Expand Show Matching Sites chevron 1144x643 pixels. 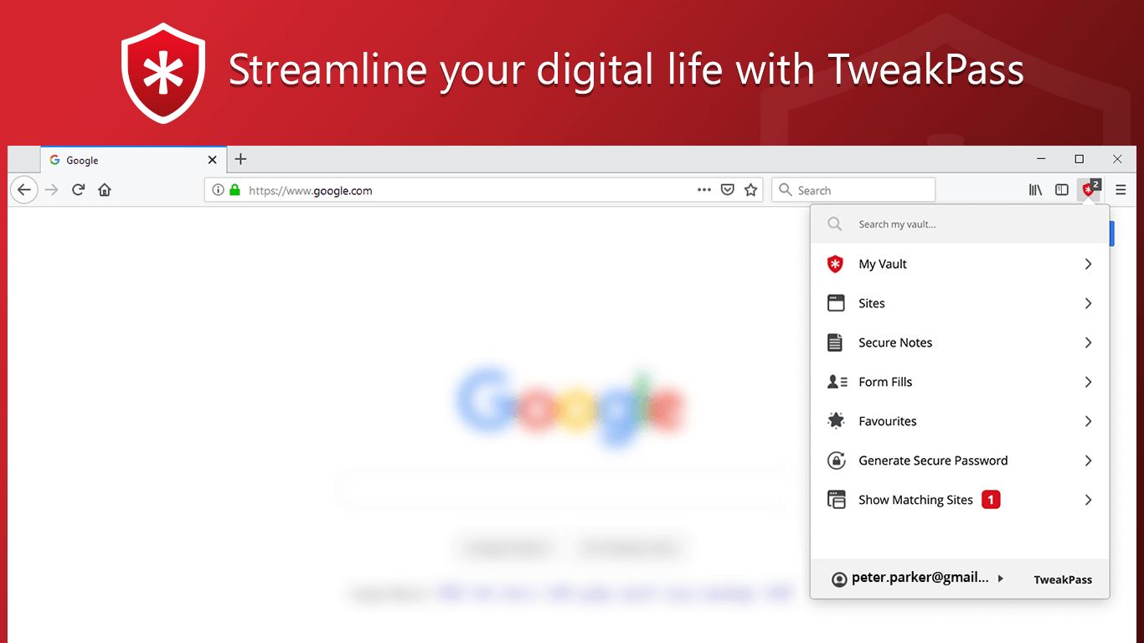coord(1088,500)
